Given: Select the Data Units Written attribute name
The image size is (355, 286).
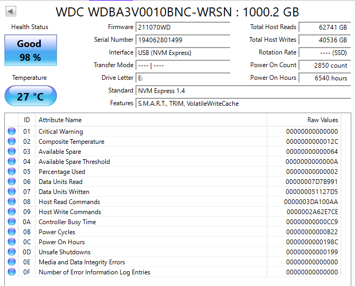Looking at the screenshot, I should point(64,192).
